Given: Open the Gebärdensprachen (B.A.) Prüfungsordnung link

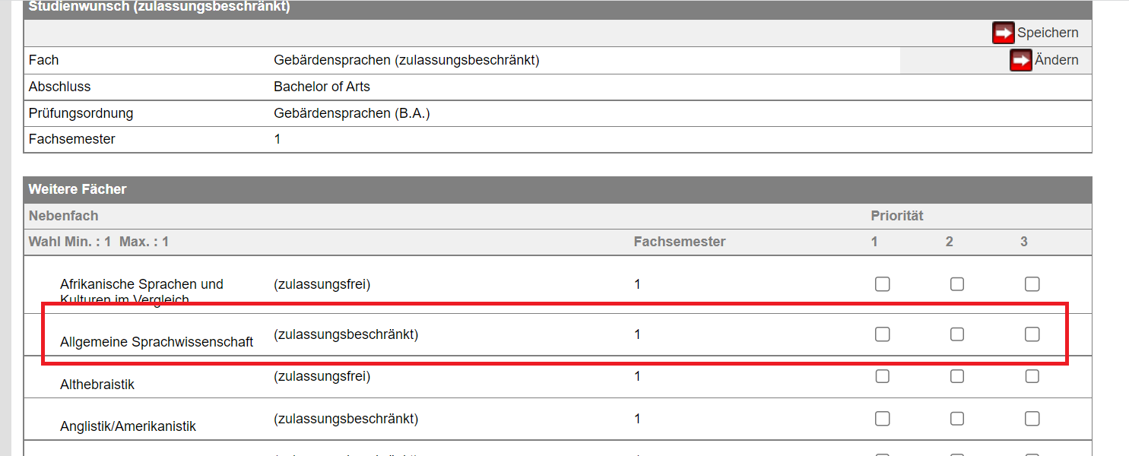Looking at the screenshot, I should (x=354, y=112).
